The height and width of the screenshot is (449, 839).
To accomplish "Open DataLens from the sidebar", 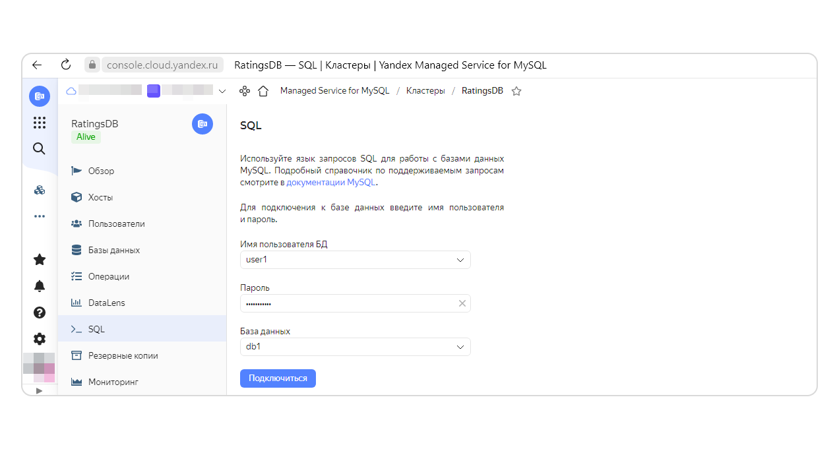I will pyautogui.click(x=106, y=303).
